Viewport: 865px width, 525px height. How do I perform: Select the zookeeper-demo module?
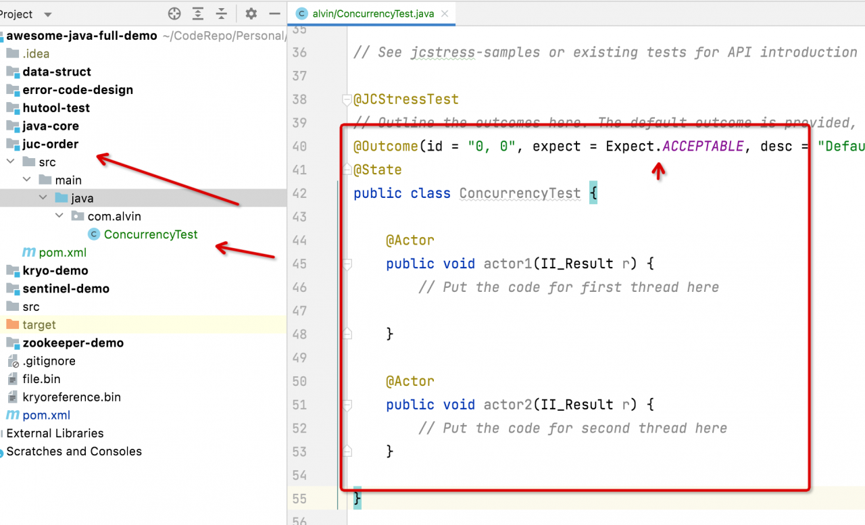coord(73,343)
